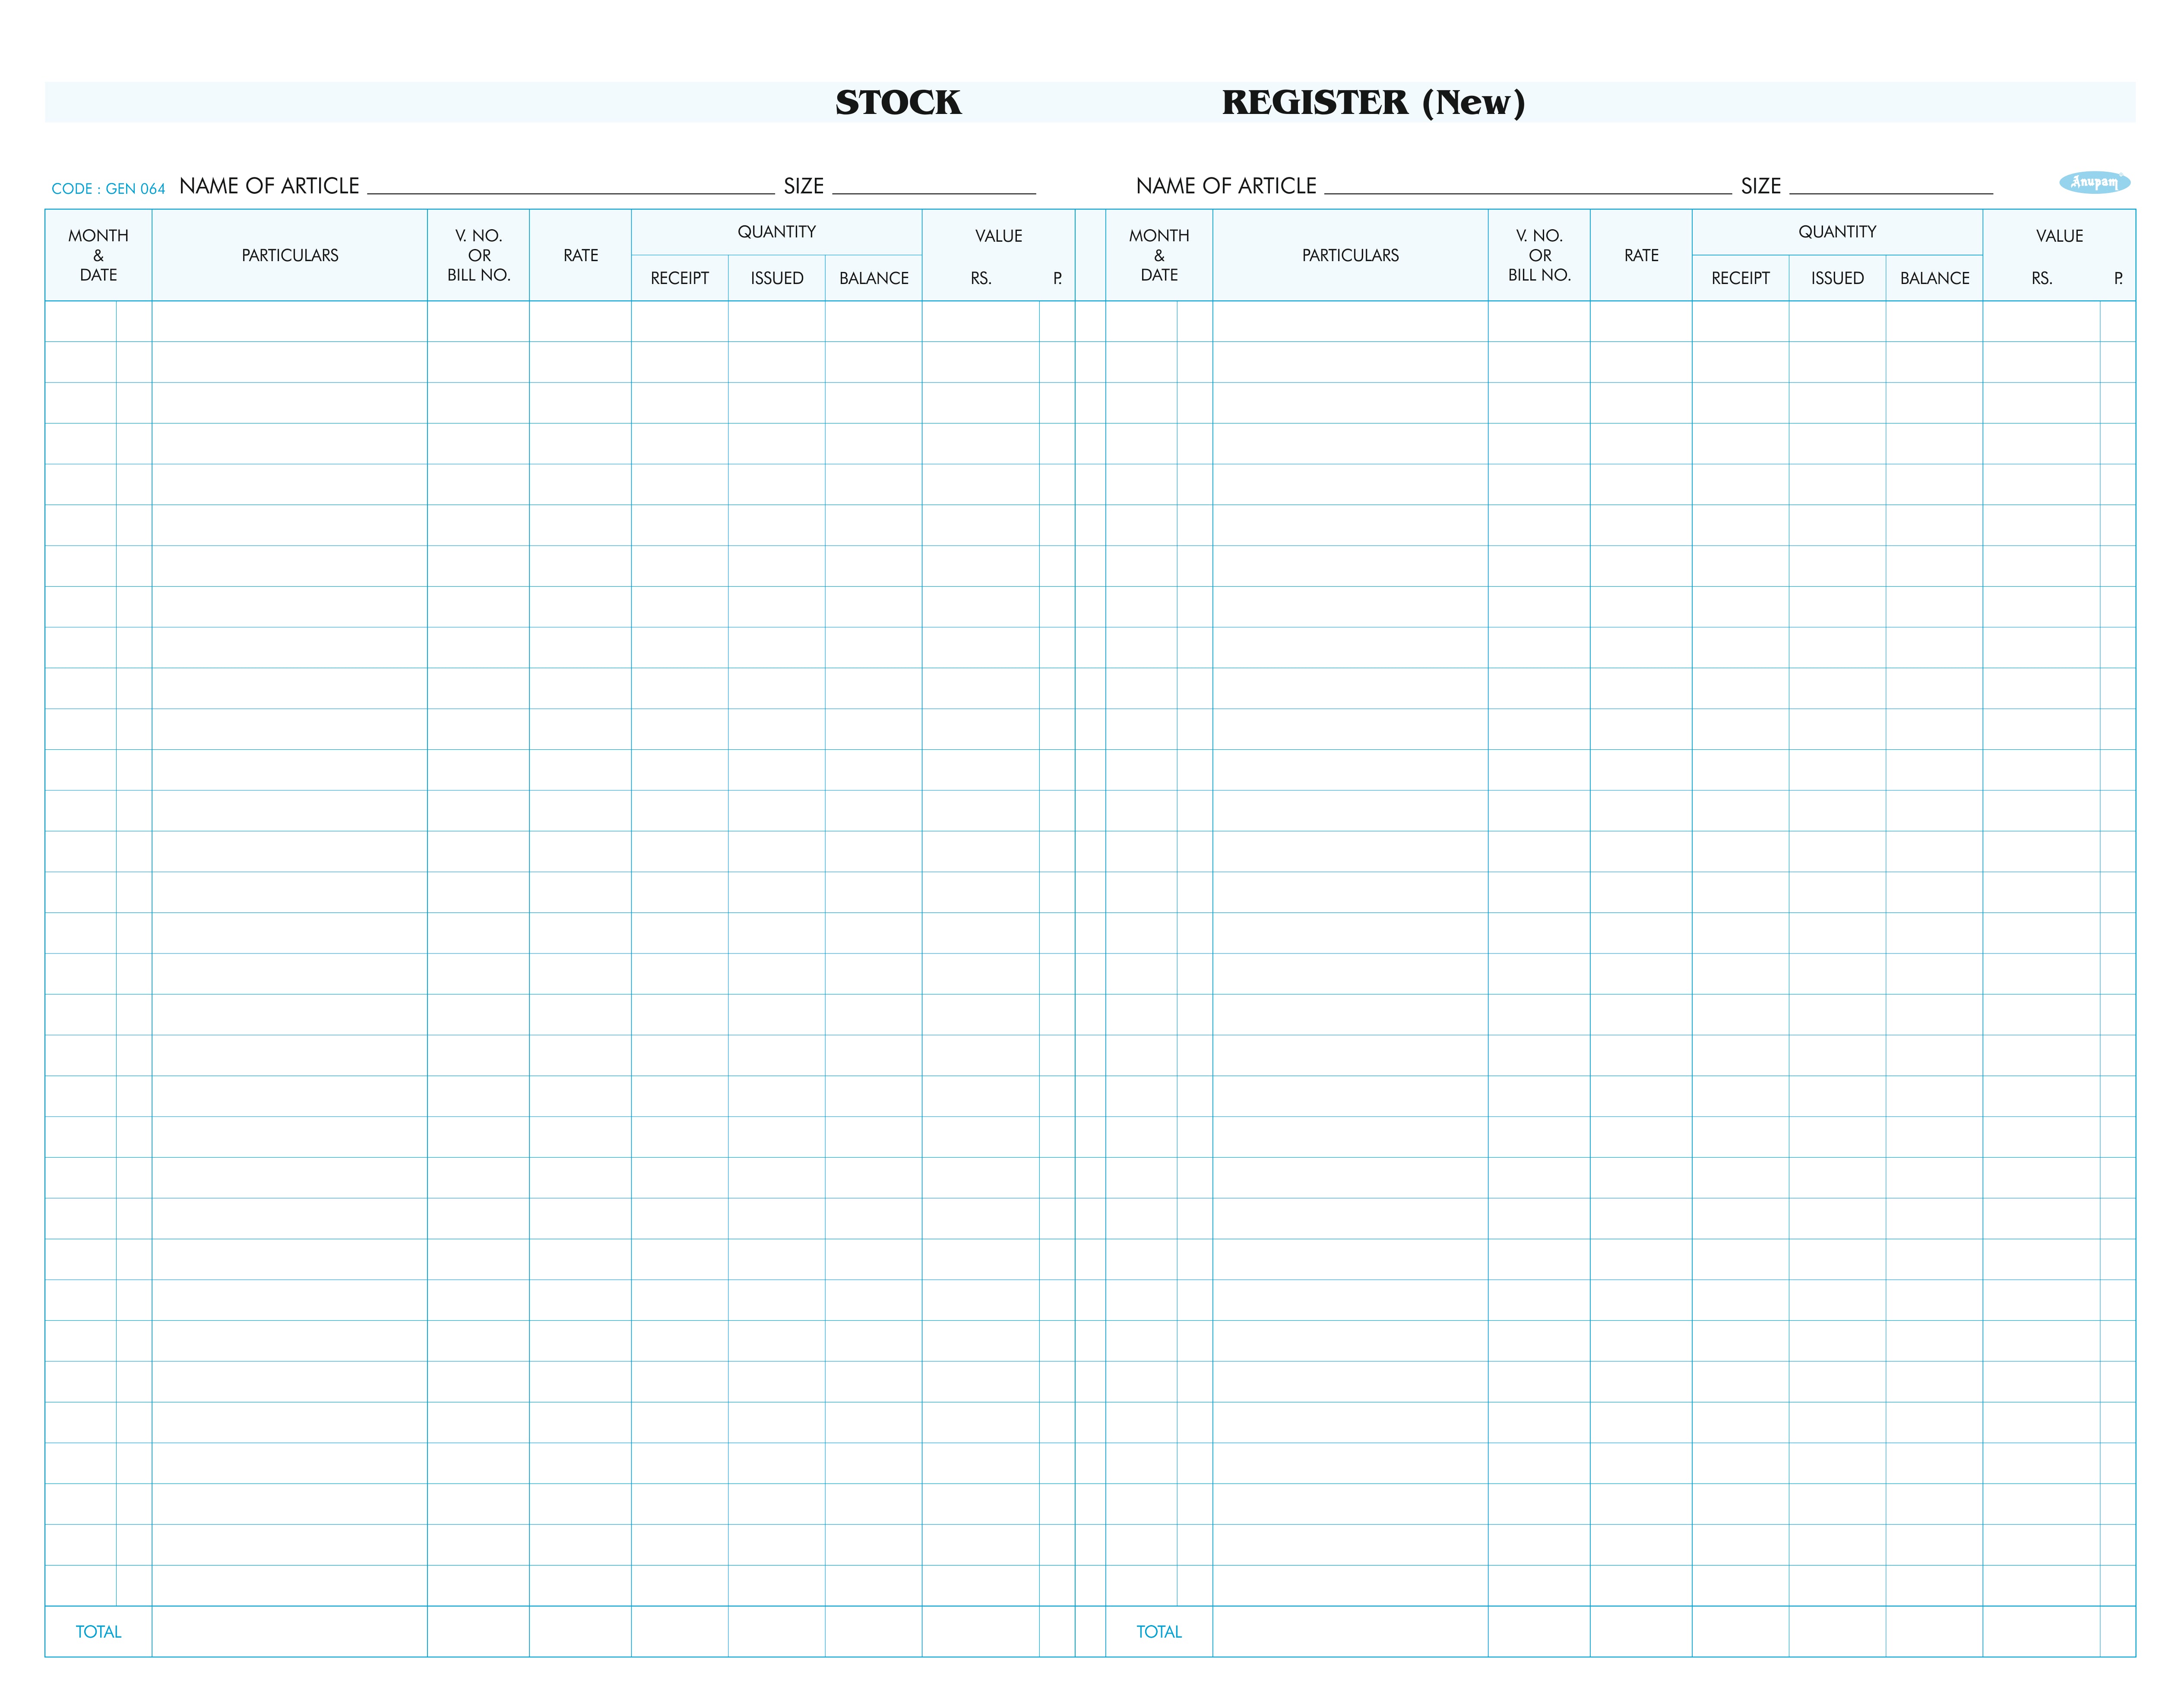Viewport: 2181px width, 1708px height.
Task: Click the left RECEIPT sub-header
Action: [679, 278]
